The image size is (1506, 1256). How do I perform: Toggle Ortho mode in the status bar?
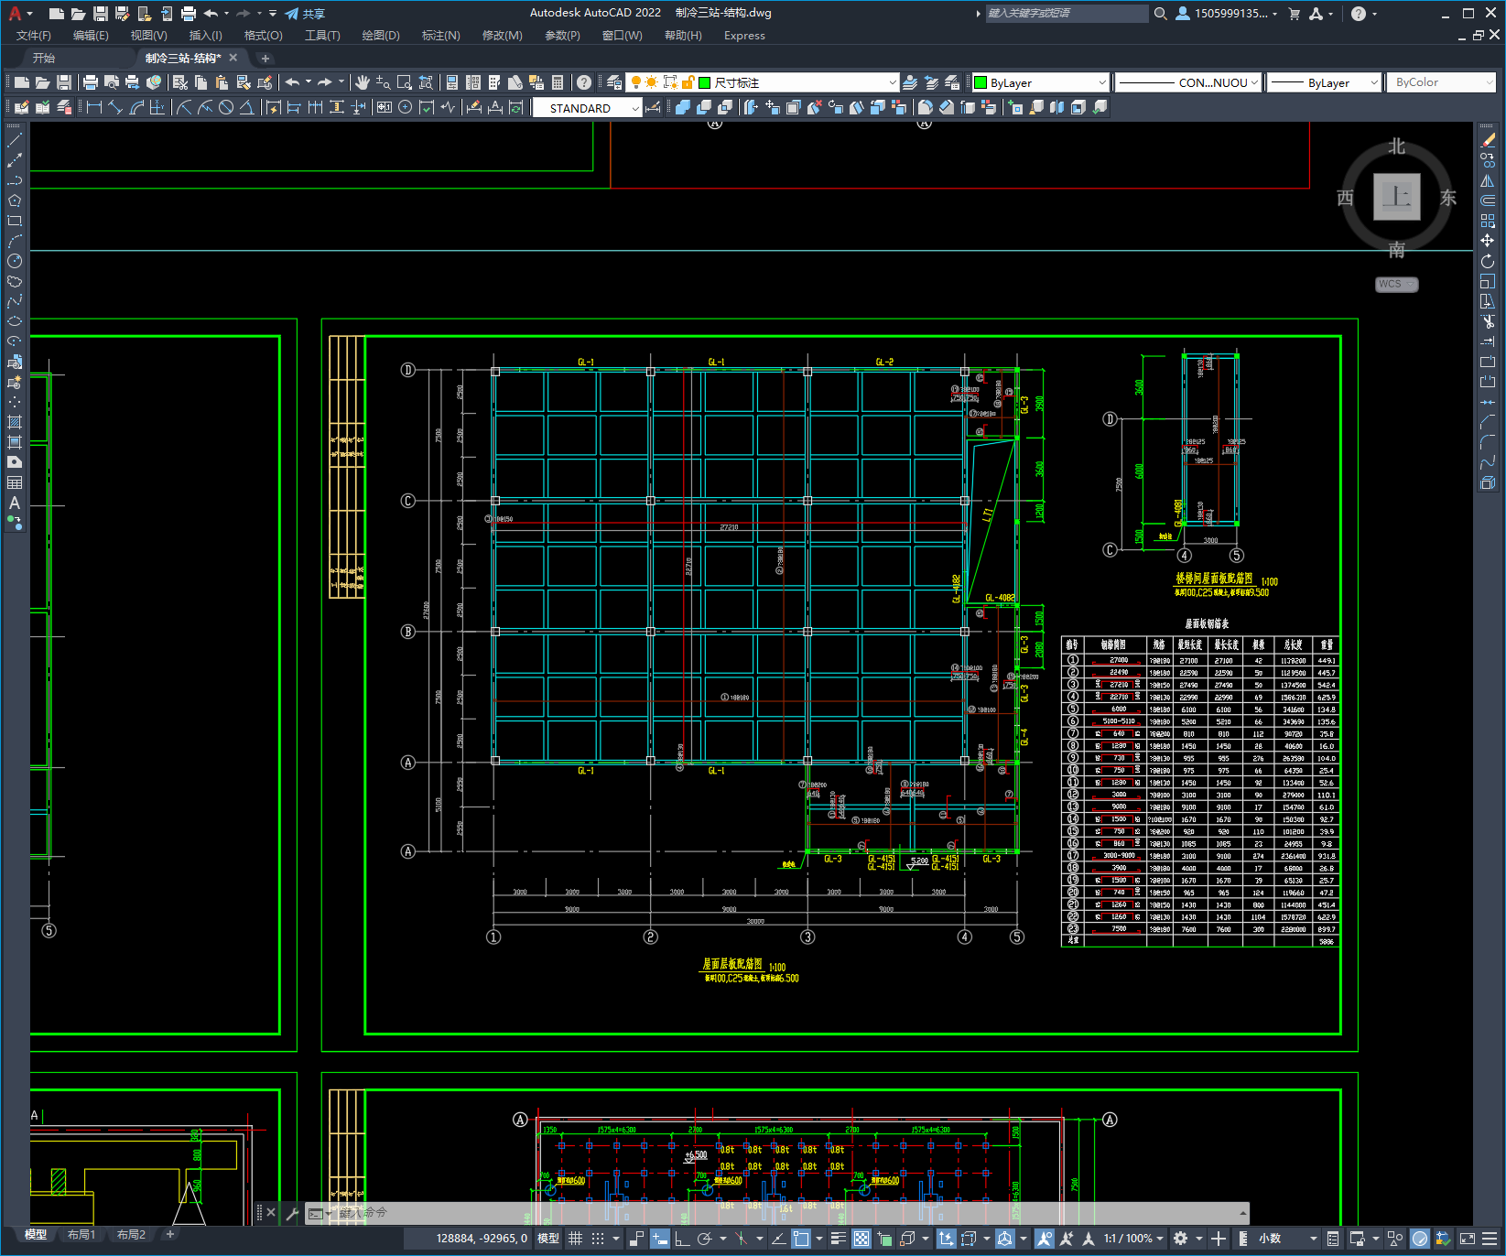(x=682, y=1239)
